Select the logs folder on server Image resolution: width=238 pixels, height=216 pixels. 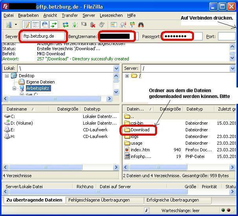click(x=131, y=136)
